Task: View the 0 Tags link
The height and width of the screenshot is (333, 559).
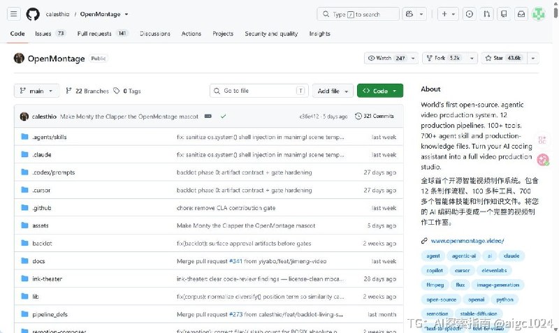Action: 127,91
